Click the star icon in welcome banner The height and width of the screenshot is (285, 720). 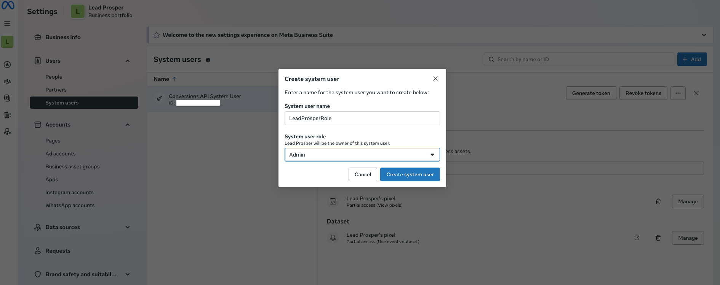tap(157, 35)
